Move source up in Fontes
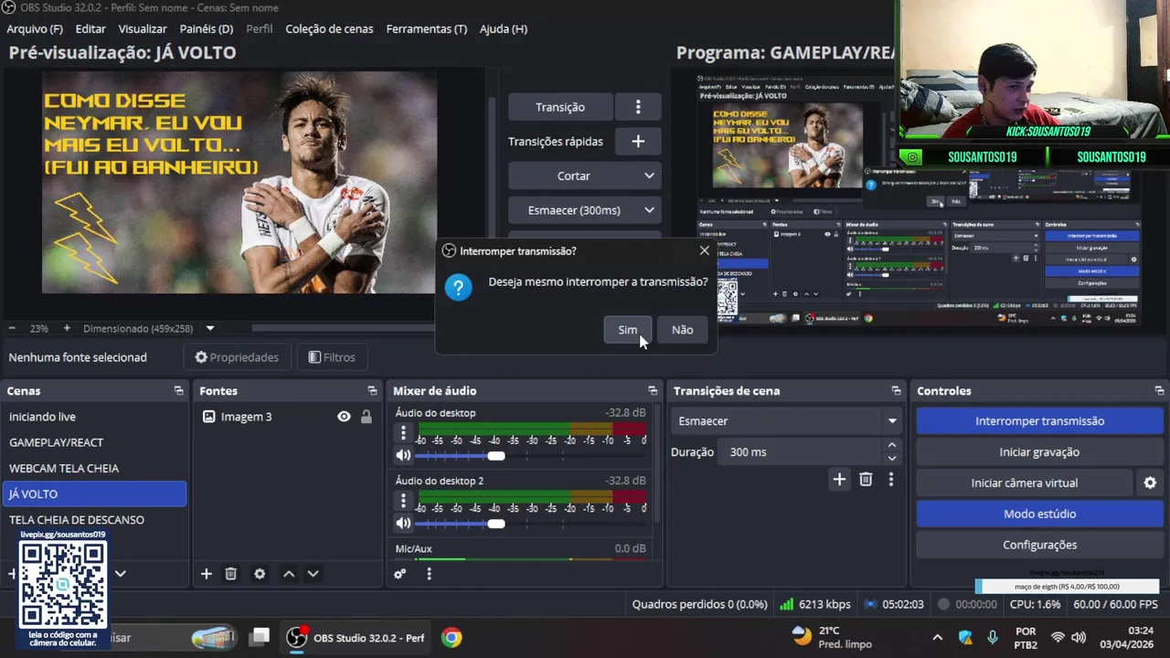The height and width of the screenshot is (658, 1170). [x=289, y=574]
